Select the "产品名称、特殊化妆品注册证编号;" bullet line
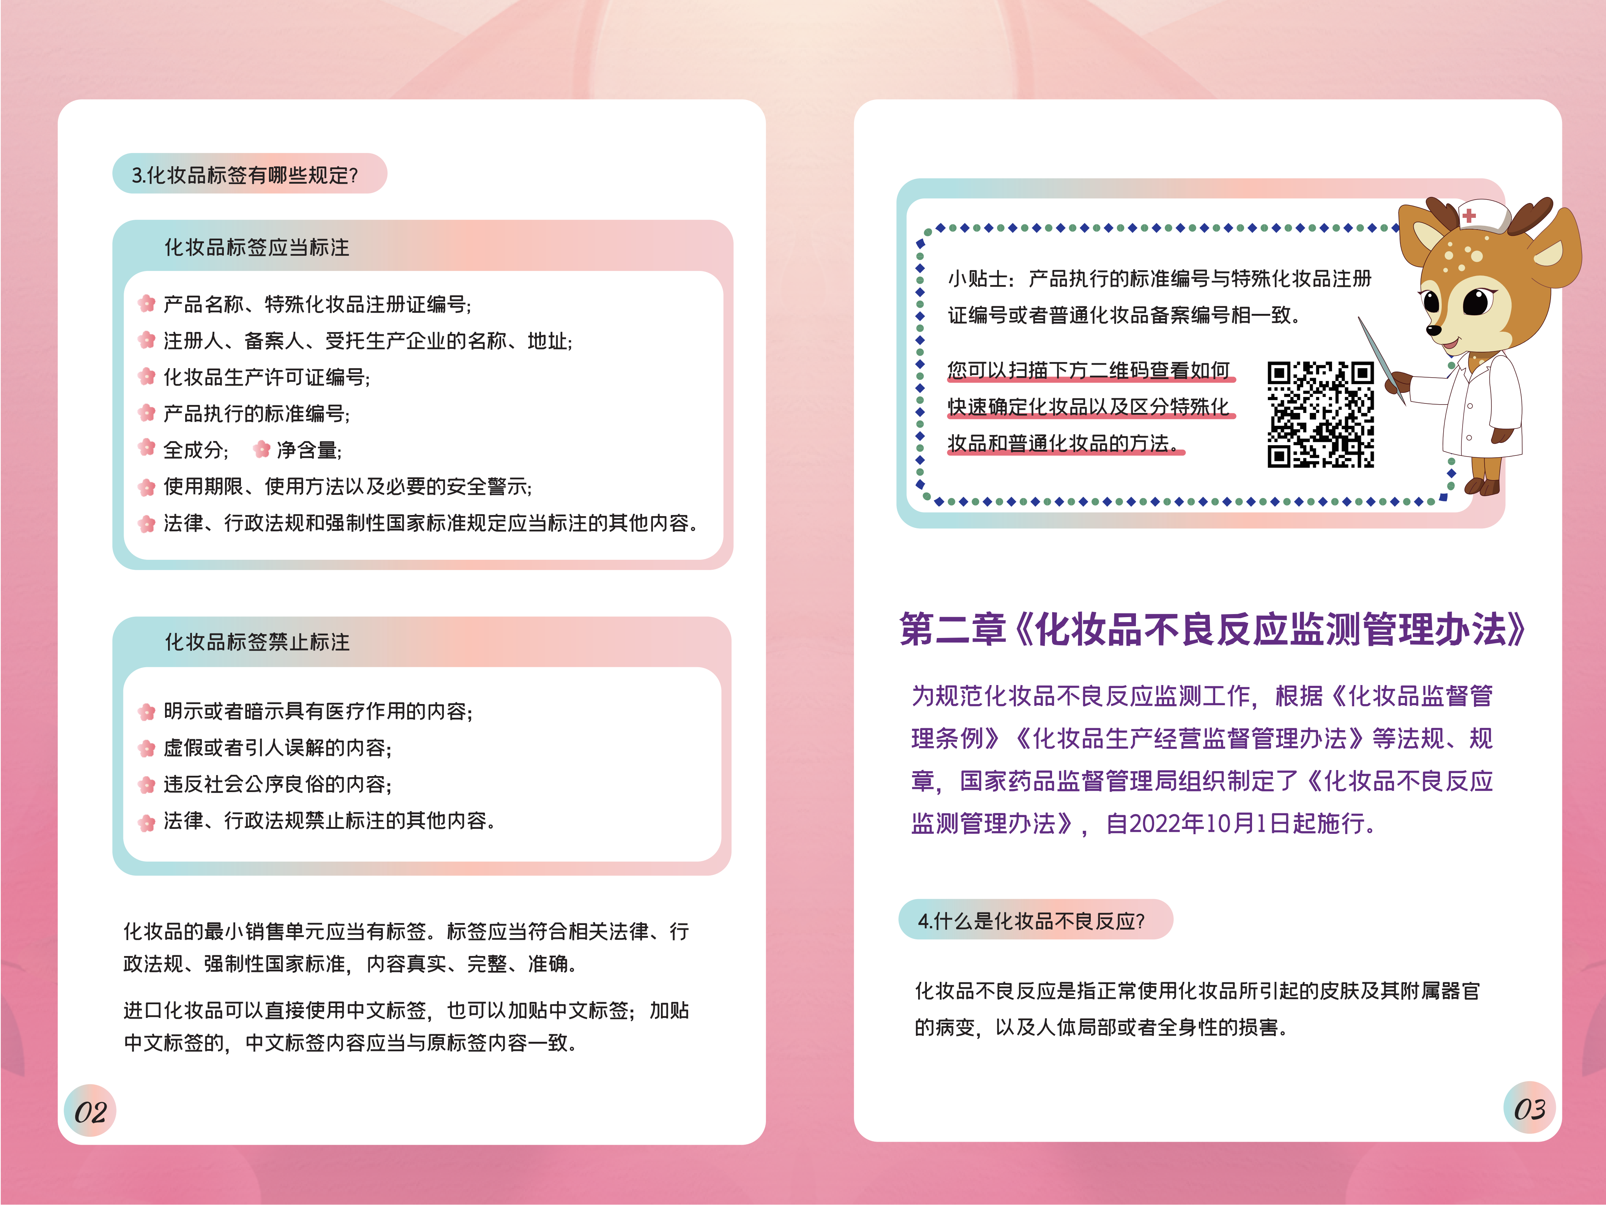 tap(317, 304)
